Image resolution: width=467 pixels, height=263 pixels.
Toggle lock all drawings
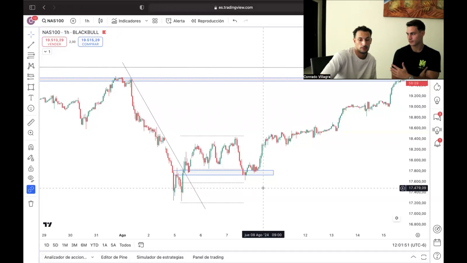(x=31, y=169)
